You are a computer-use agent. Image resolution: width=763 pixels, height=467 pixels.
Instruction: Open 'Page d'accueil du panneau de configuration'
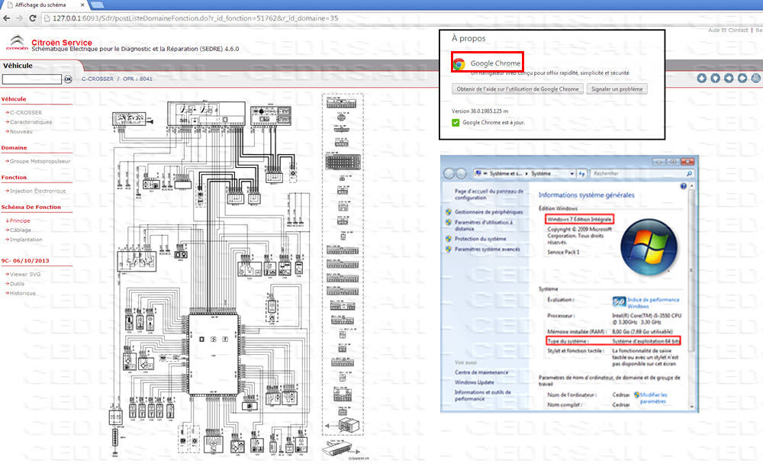(x=489, y=195)
